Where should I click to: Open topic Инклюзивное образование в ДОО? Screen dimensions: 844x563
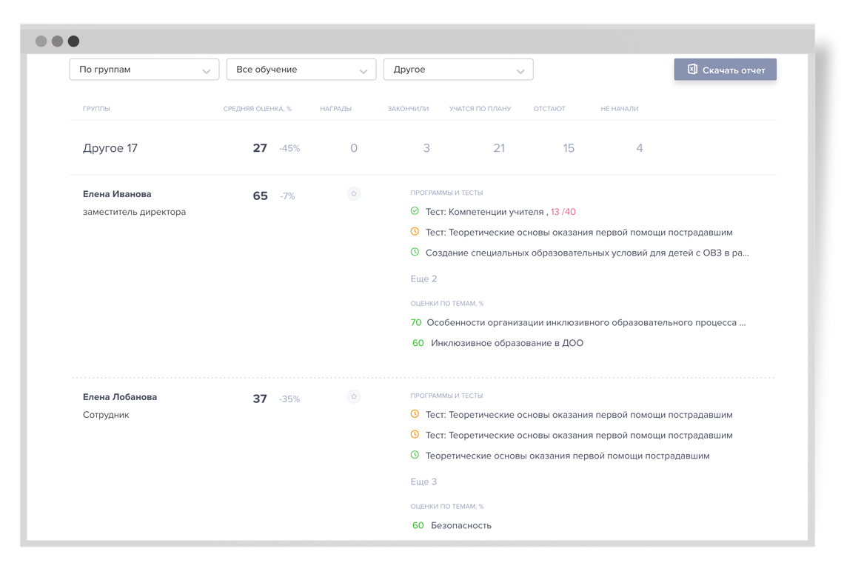(x=506, y=343)
